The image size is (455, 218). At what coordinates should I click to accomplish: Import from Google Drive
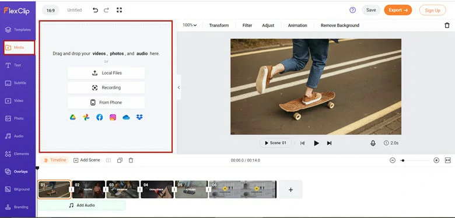pyautogui.click(x=72, y=117)
